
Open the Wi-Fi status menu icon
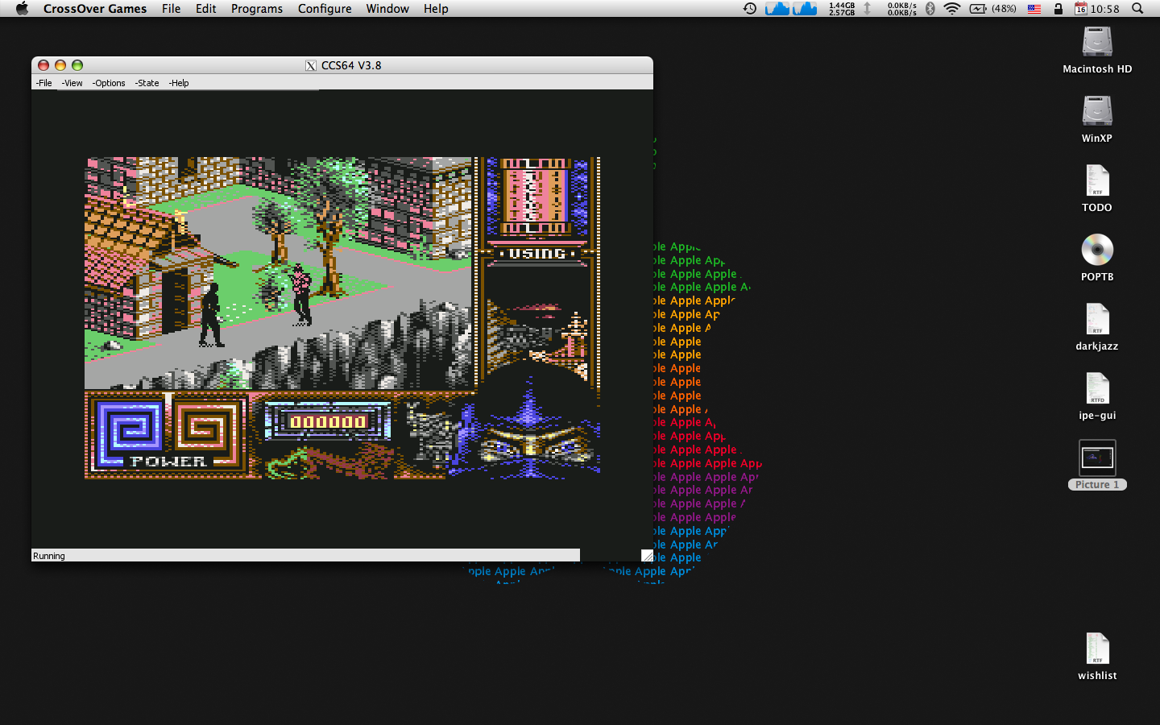click(951, 8)
